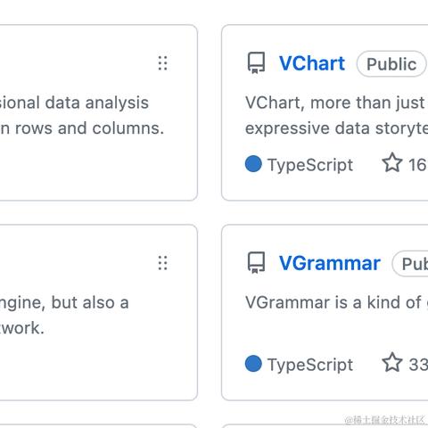Click the blue TypeScript language dot for VGrammar
This screenshot has height=428, width=428.
(x=253, y=364)
